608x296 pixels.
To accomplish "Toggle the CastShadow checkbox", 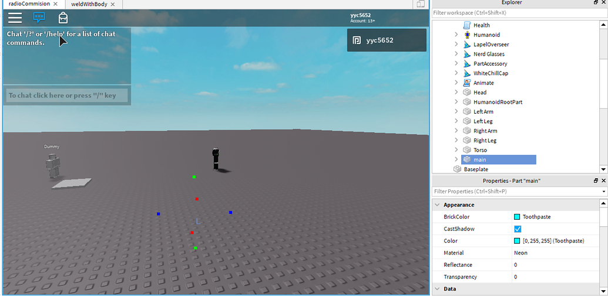I will pyautogui.click(x=518, y=229).
